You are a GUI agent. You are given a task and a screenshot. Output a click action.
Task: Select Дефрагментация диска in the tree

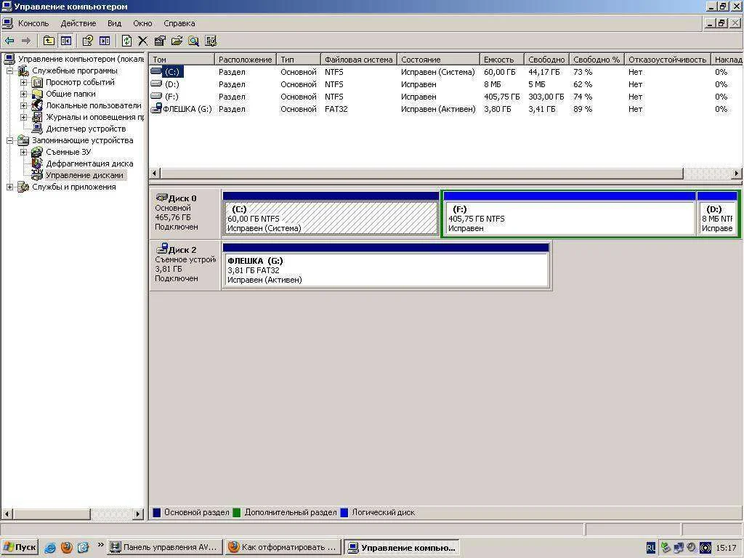tap(89, 163)
